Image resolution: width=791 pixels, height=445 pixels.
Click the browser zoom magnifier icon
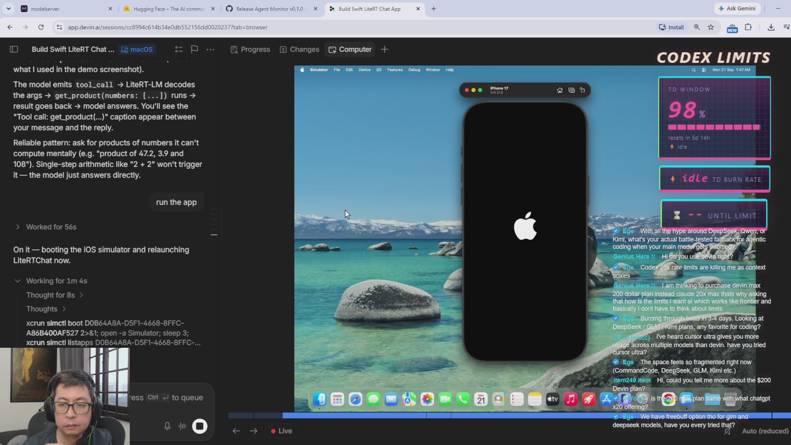(x=697, y=27)
